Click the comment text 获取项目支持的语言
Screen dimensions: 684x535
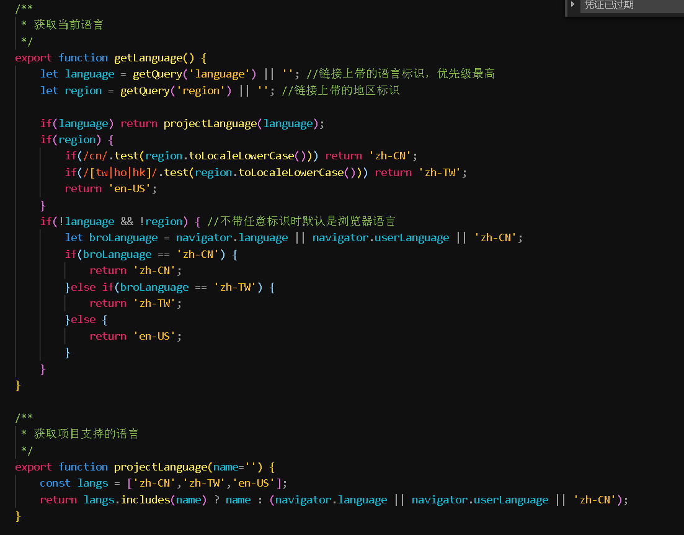click(86, 434)
